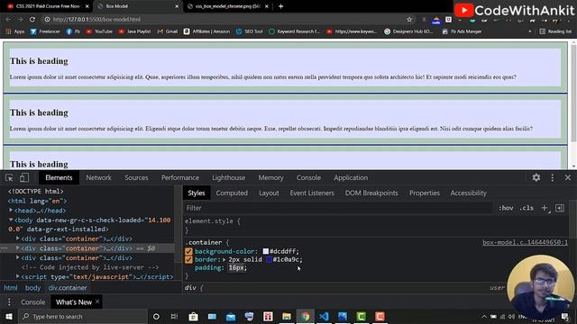Switch to the Computed sidebar tab
This screenshot has width=577, height=324.
(232, 193)
